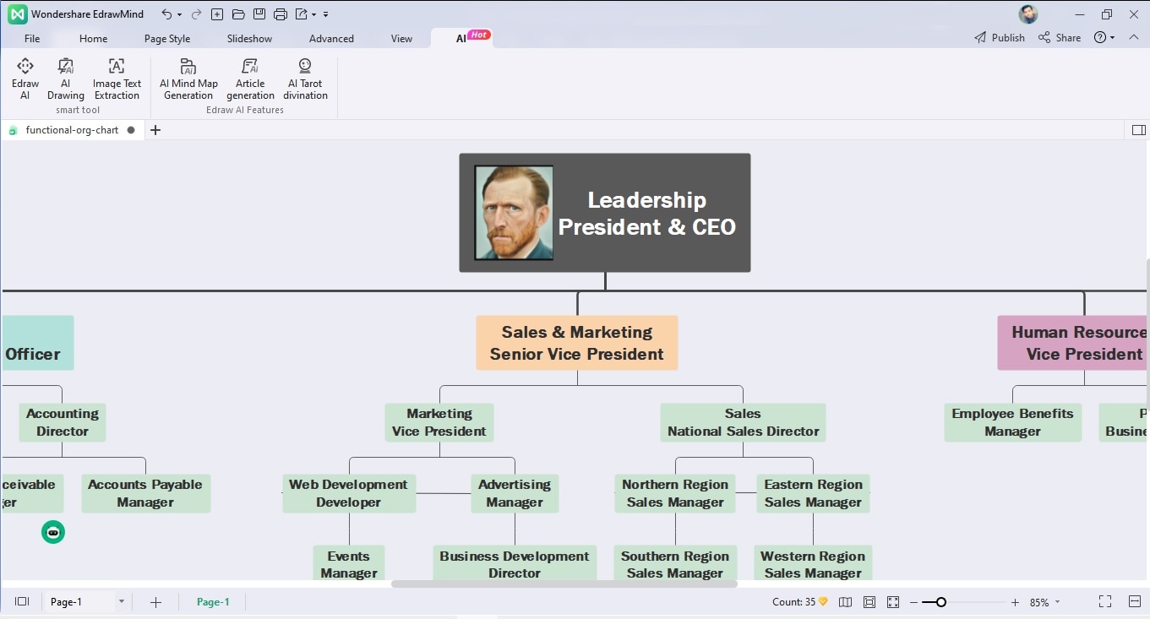This screenshot has height=619, width=1150.
Task: Open the Page-1 dropdown list
Action: point(122,602)
